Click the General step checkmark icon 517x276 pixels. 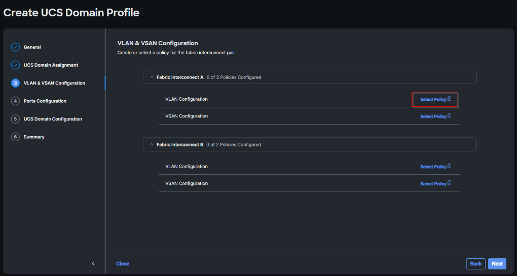pyautogui.click(x=15, y=47)
